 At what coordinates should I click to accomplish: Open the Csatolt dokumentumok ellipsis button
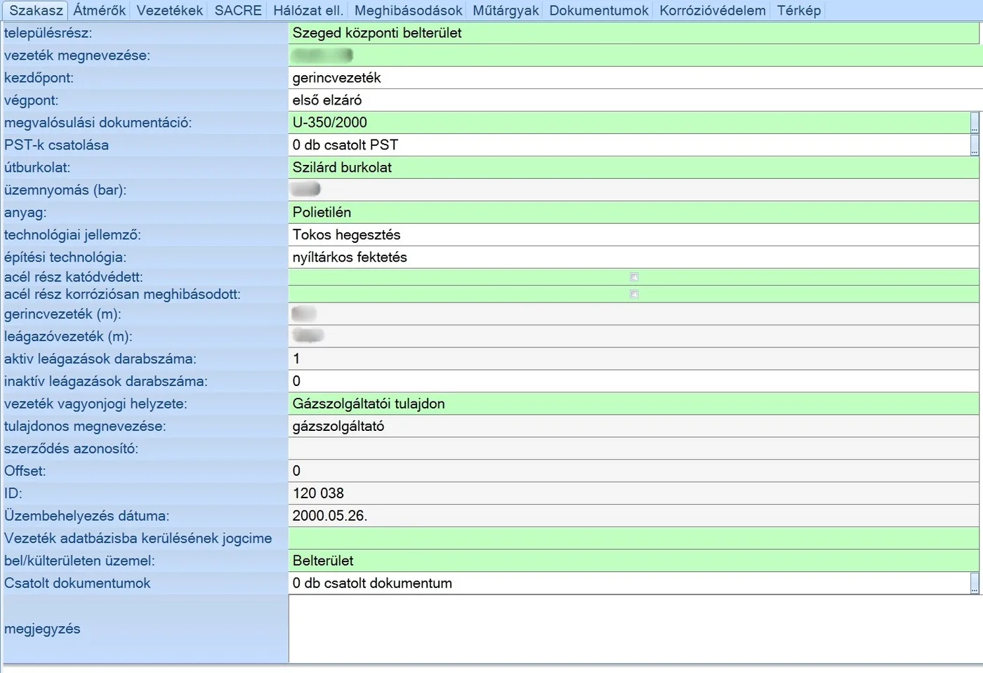(975, 583)
